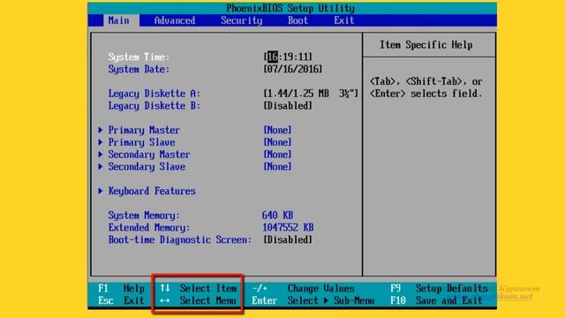This screenshot has height=318, width=565.
Task: Click the 1047552 KB value
Action: pos(288,228)
